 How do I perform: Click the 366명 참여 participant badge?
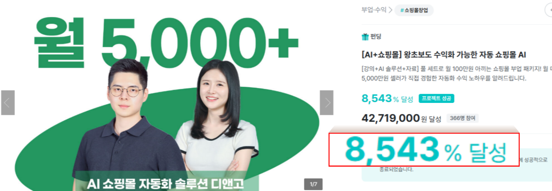(x=462, y=118)
